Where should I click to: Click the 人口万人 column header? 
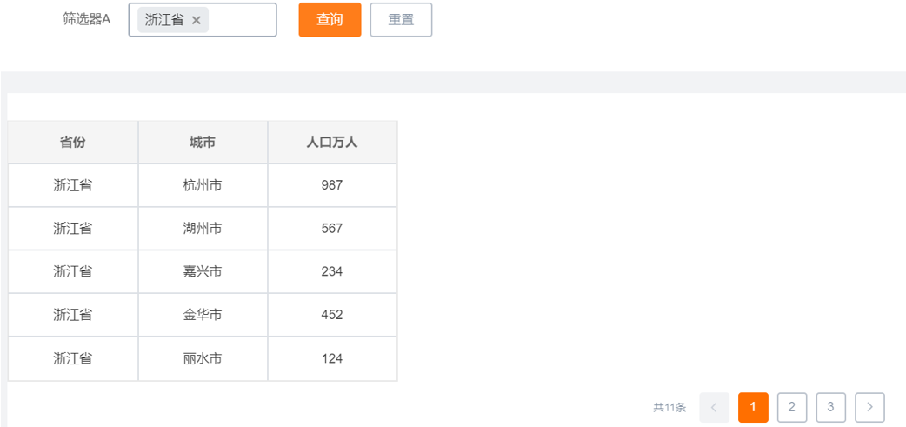coord(332,142)
